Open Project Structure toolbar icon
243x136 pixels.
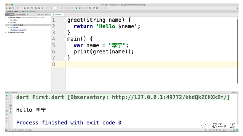pyautogui.click(x=97, y=8)
